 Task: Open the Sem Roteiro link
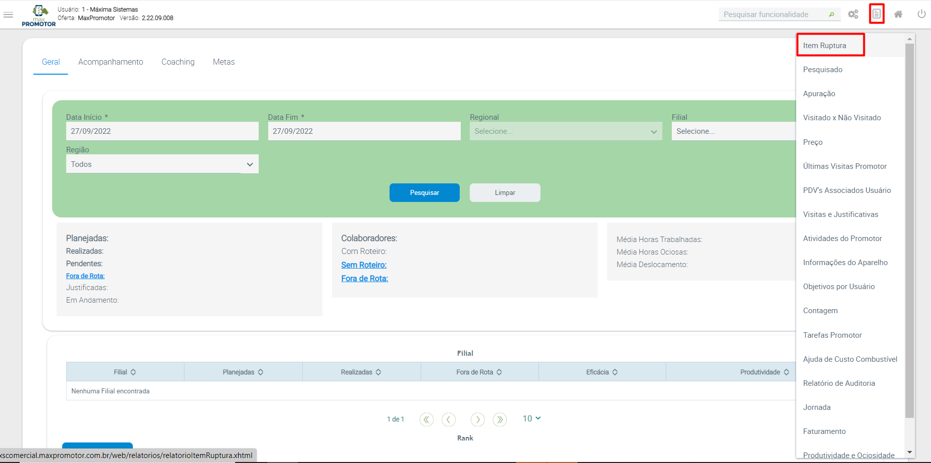pos(364,265)
